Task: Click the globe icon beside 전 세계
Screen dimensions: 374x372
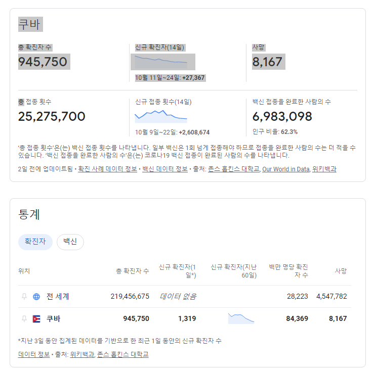Action: (x=36, y=297)
